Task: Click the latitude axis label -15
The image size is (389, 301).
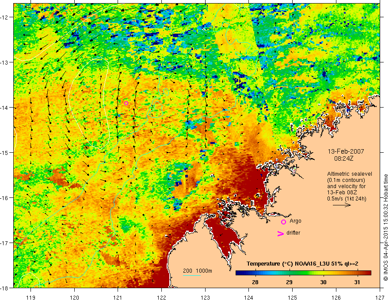Action: (4, 152)
